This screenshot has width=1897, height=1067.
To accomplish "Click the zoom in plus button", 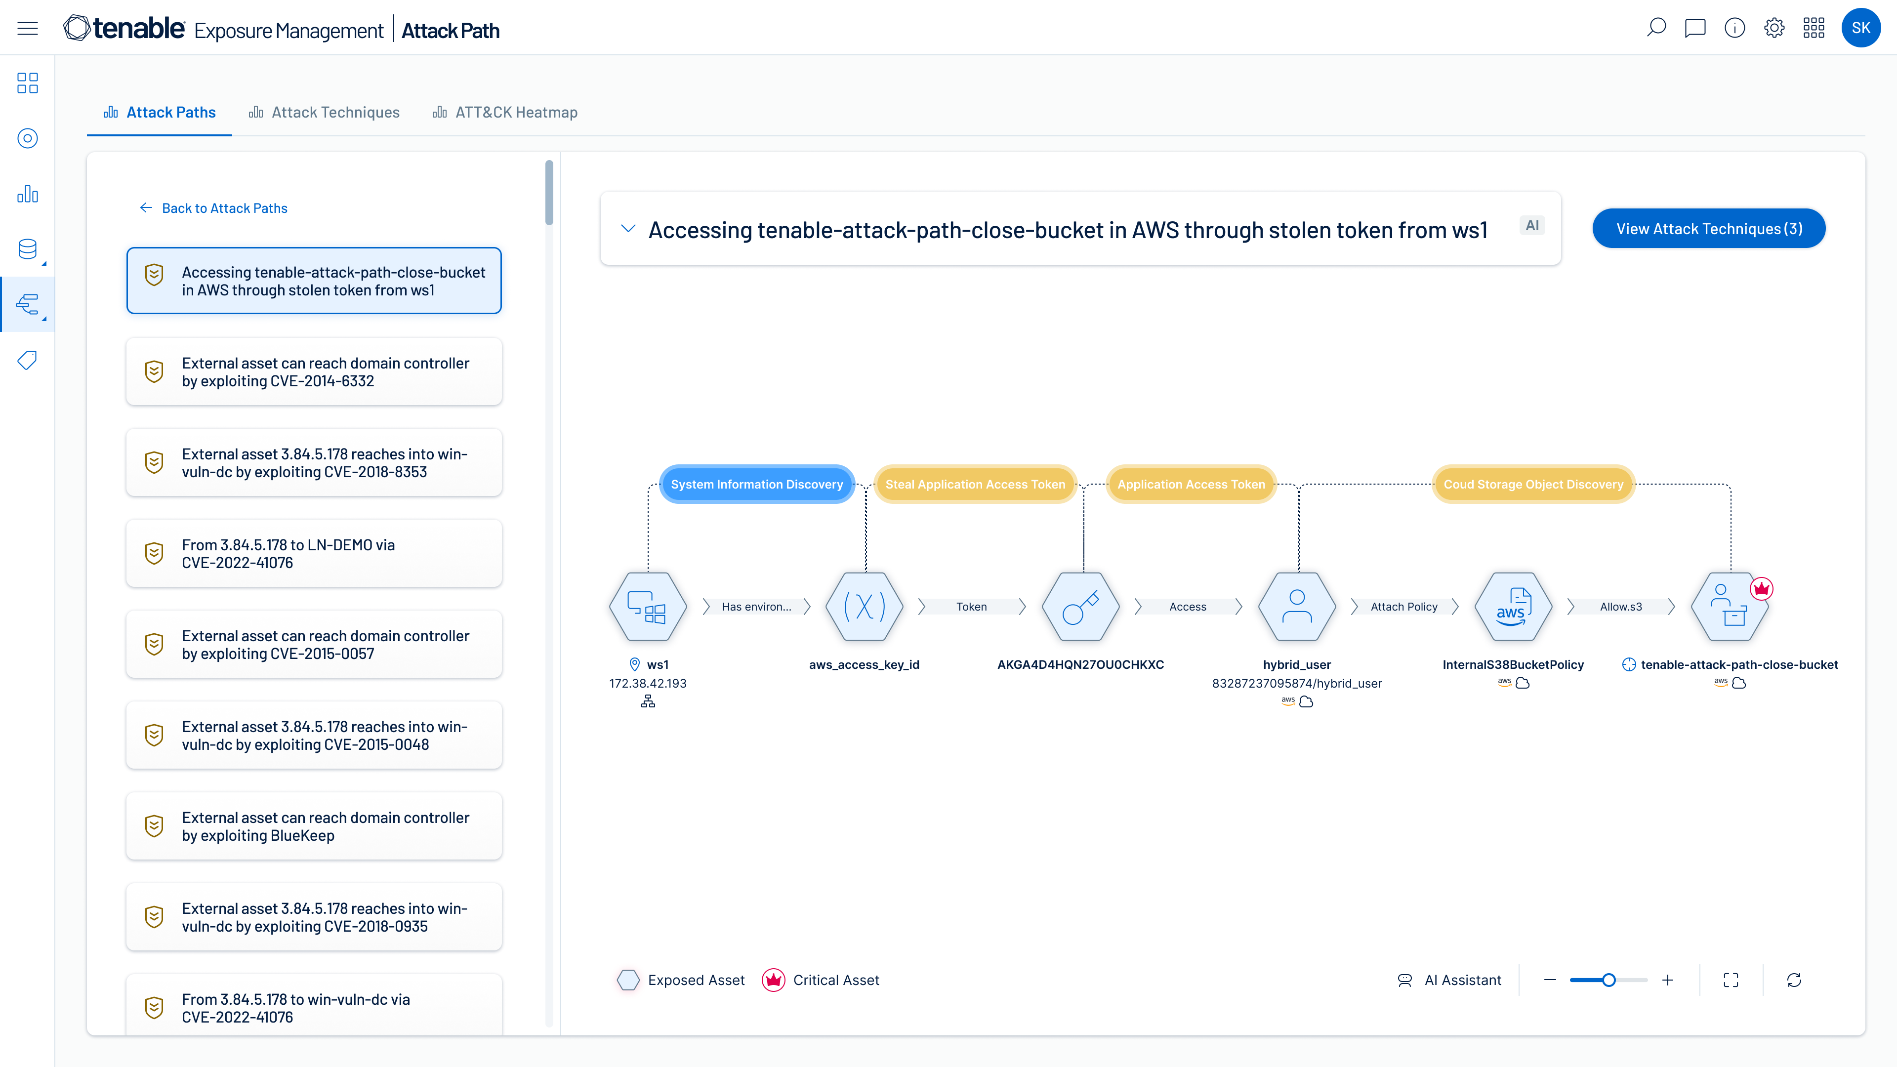I will click(1668, 980).
